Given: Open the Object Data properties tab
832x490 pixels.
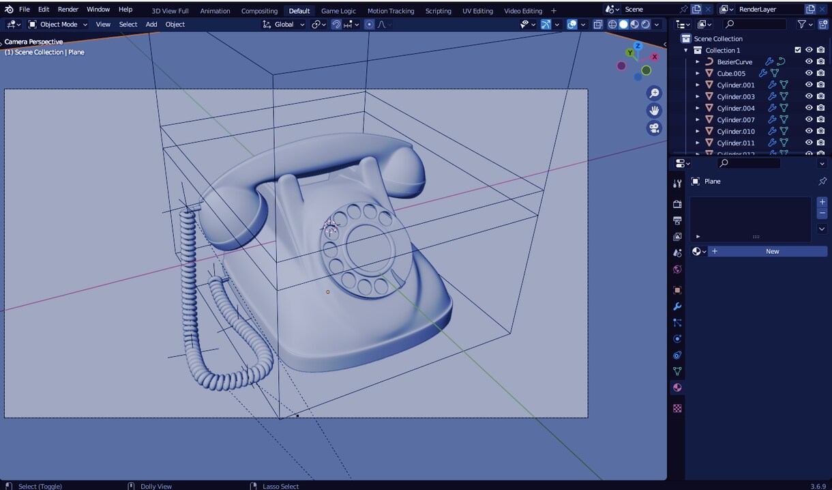Looking at the screenshot, I should click(677, 372).
